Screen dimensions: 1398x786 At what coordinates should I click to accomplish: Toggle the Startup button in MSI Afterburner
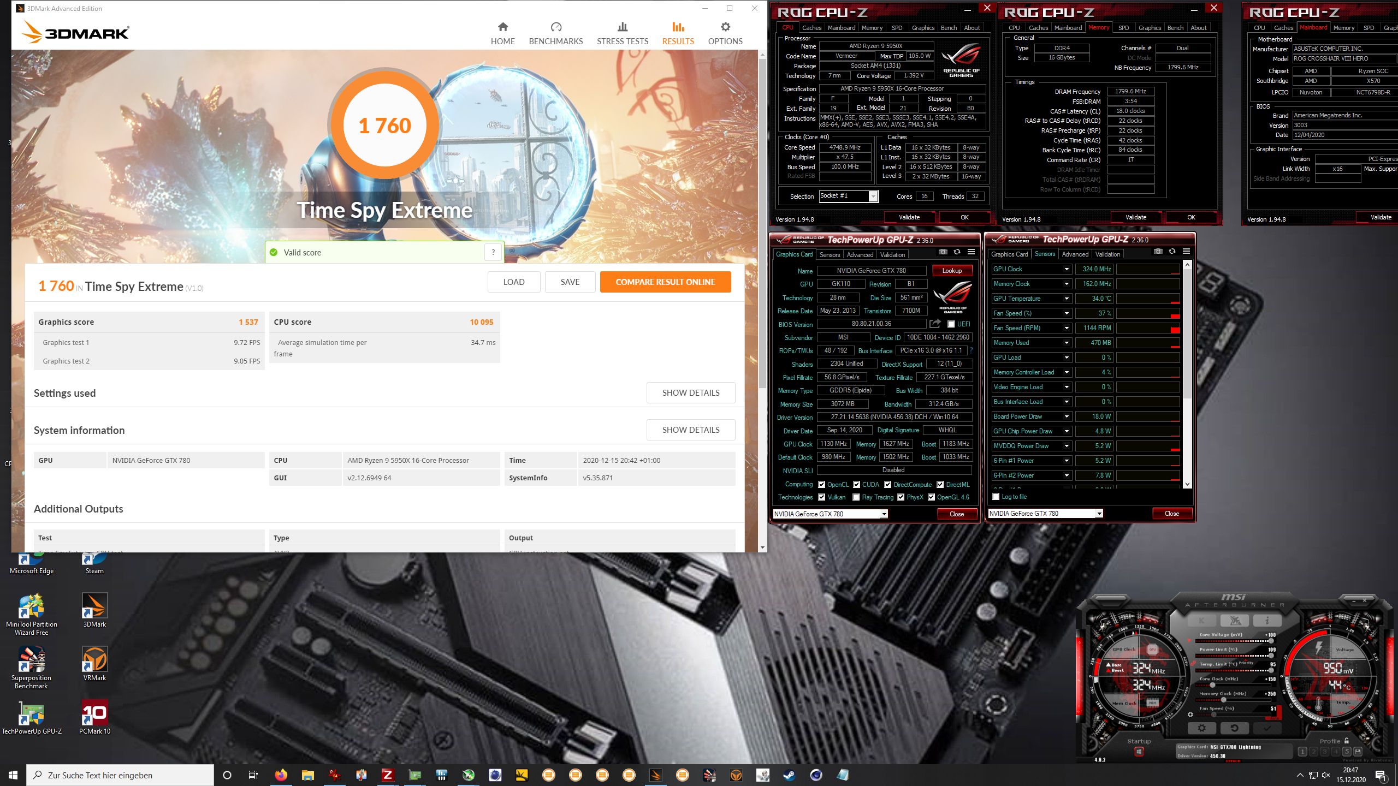tap(1139, 752)
